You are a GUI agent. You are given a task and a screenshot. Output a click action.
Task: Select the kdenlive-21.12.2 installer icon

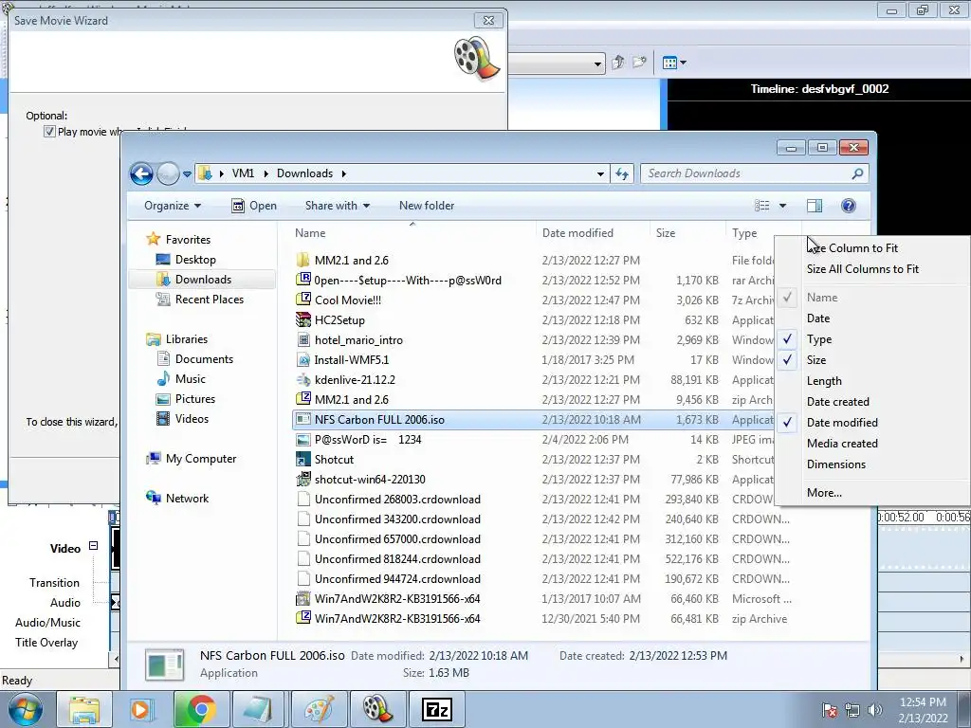click(302, 379)
